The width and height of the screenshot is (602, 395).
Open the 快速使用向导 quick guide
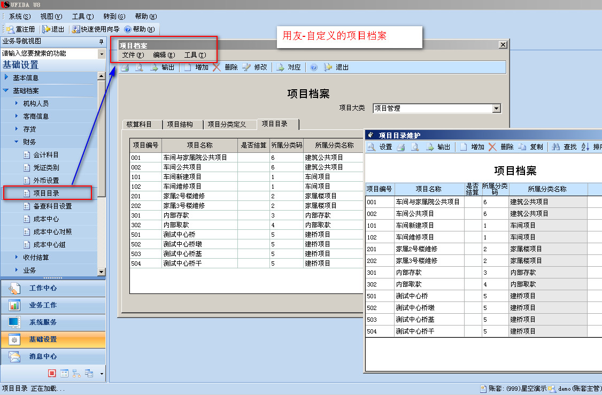coord(96,29)
